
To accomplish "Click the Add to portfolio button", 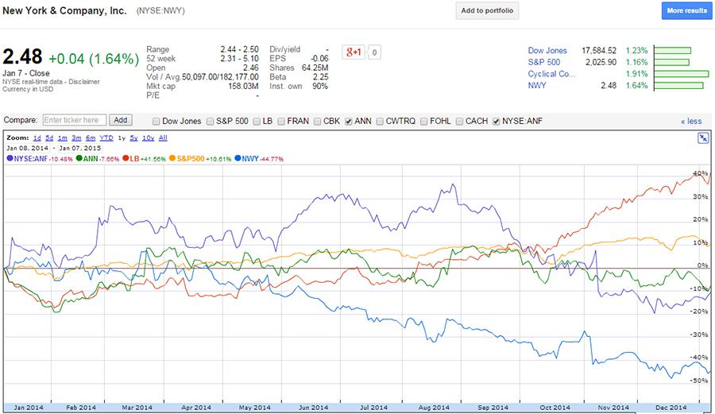I will click(x=487, y=10).
